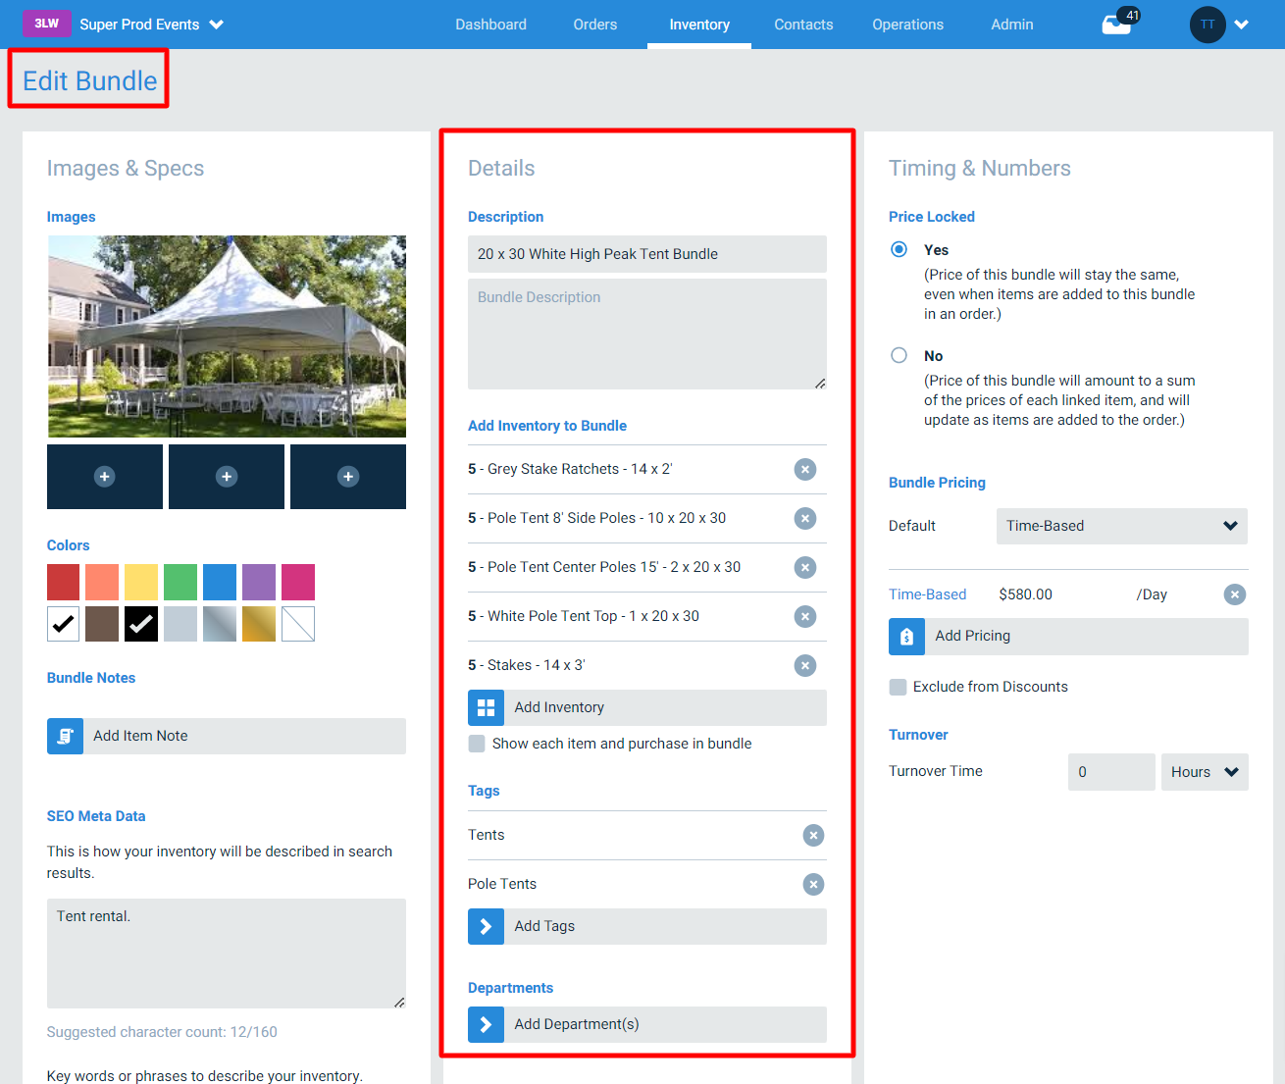The width and height of the screenshot is (1285, 1084).
Task: Toggle Exclude from Discounts checkbox
Action: (898, 687)
